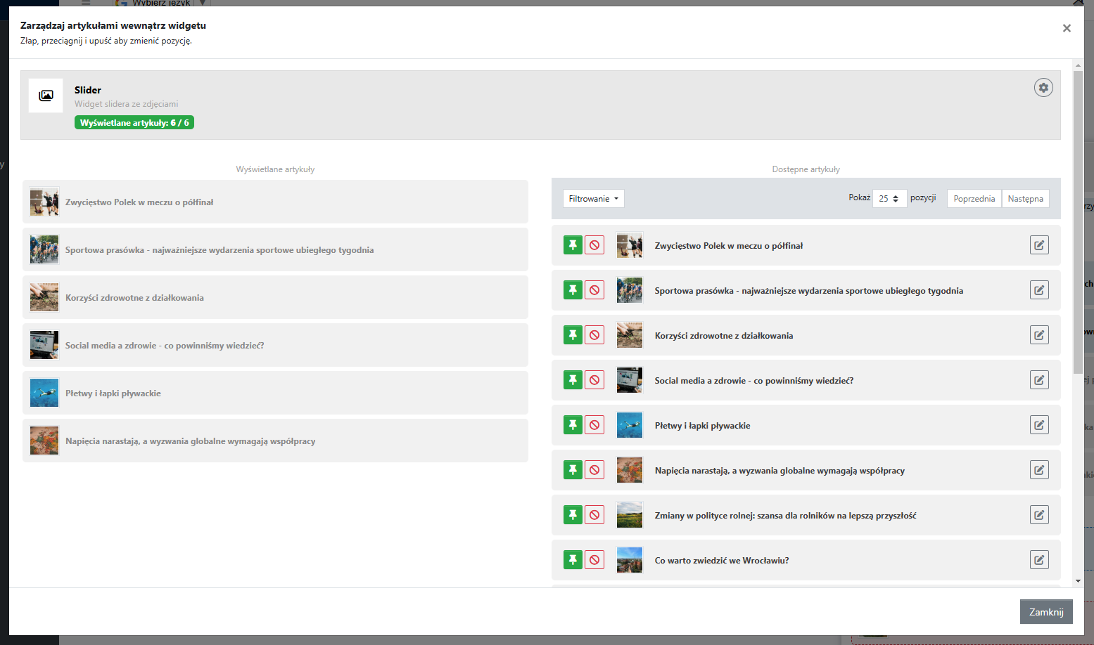
Task: Edit article Zmiany w polityce rolnej
Action: [x=1039, y=515]
